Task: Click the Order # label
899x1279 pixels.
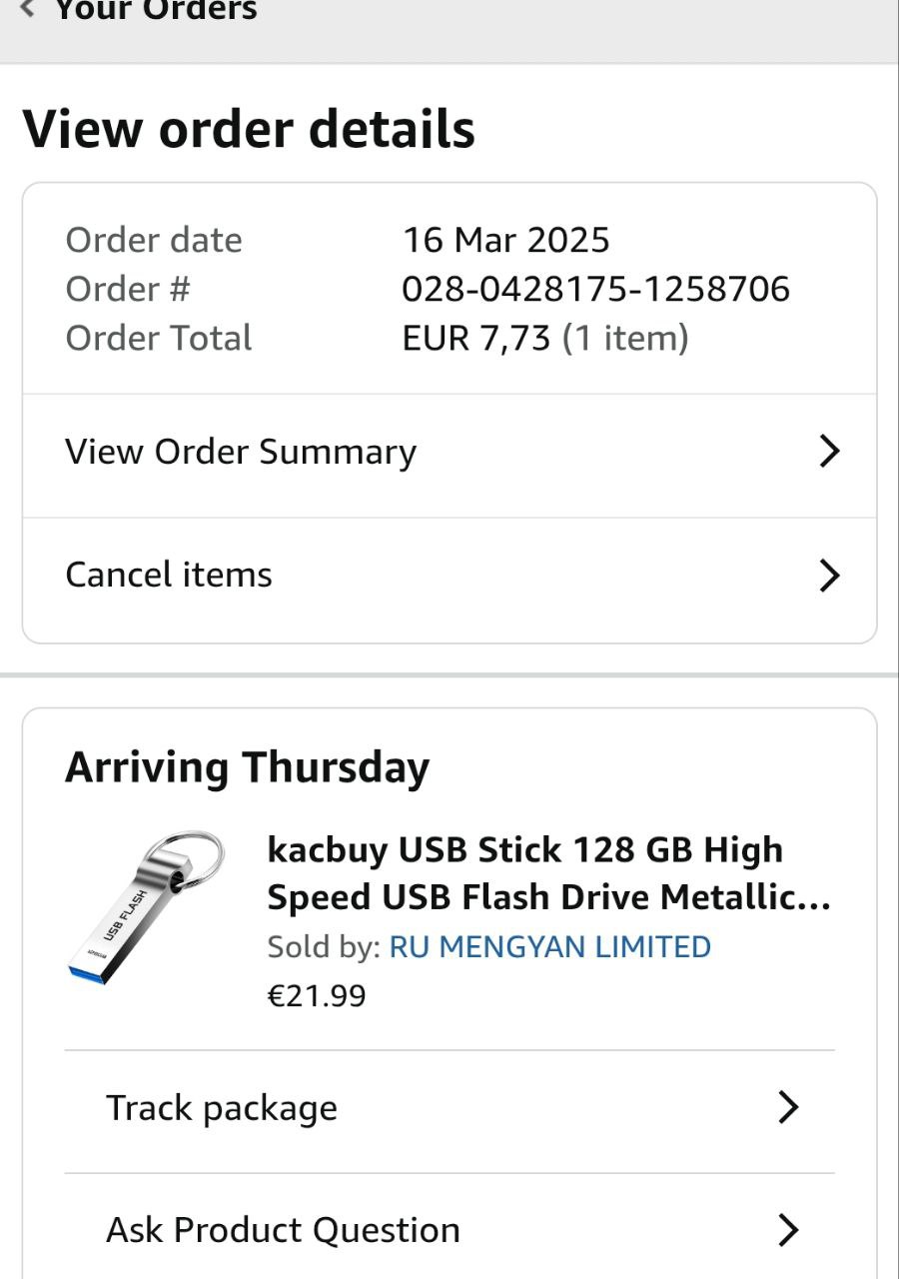Action: coord(128,289)
